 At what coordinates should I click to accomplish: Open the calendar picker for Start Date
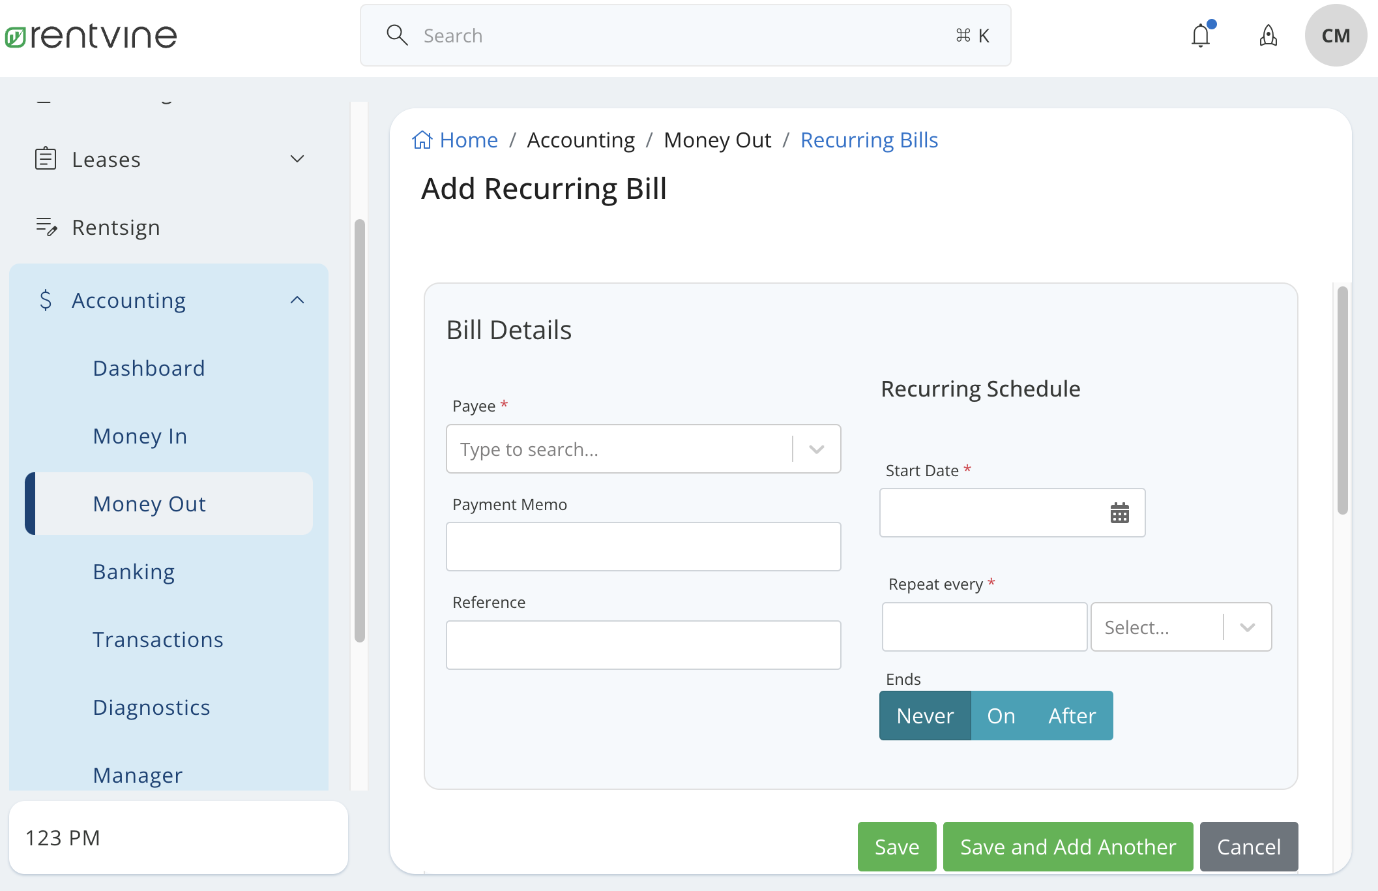1119,513
